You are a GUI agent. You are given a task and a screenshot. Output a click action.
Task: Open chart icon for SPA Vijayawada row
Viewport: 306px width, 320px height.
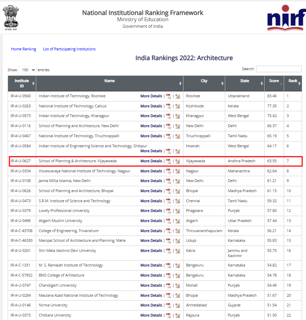[178, 161]
